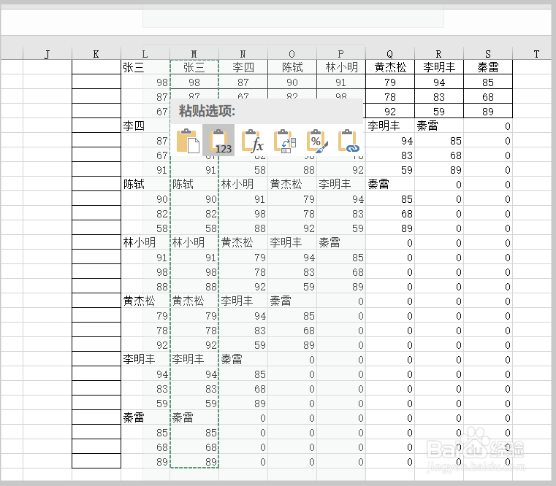Click the 李明丰 cell in column P

(x=341, y=184)
